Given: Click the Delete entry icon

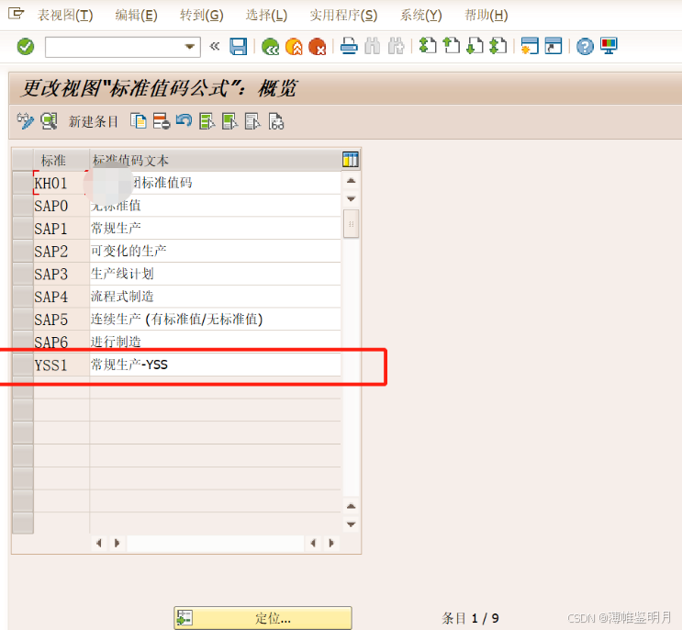Looking at the screenshot, I should click(x=162, y=121).
